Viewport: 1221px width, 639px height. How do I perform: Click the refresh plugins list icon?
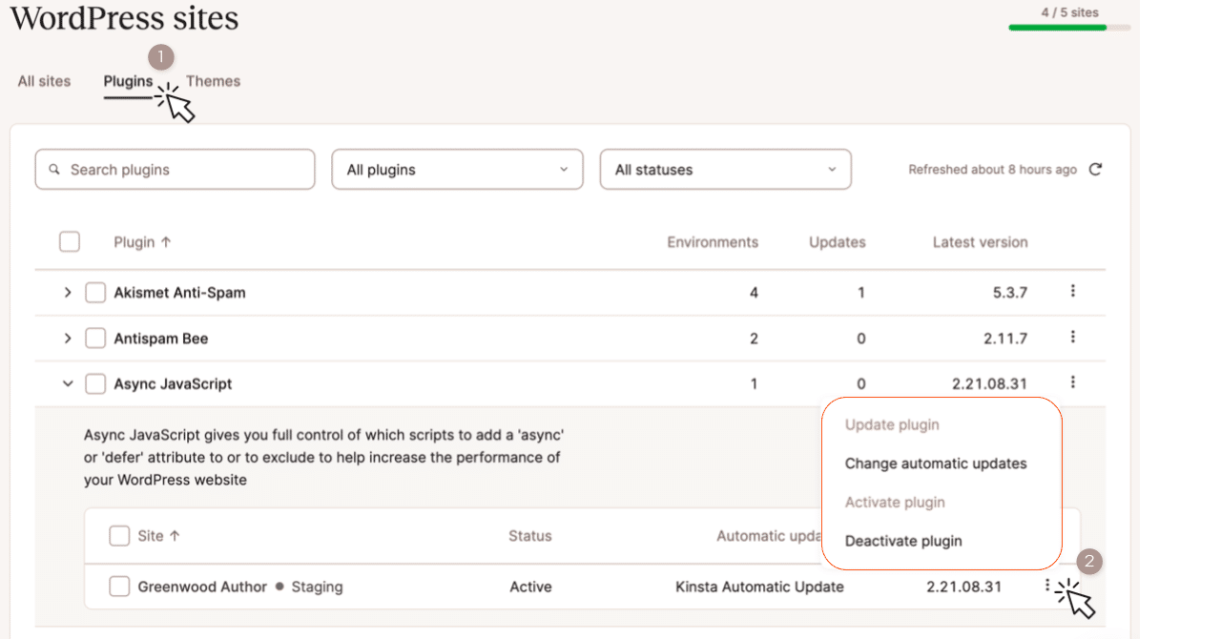tap(1095, 170)
